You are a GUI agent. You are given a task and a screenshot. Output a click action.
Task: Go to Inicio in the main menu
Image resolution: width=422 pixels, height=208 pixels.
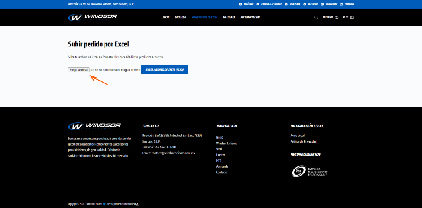(x=166, y=17)
